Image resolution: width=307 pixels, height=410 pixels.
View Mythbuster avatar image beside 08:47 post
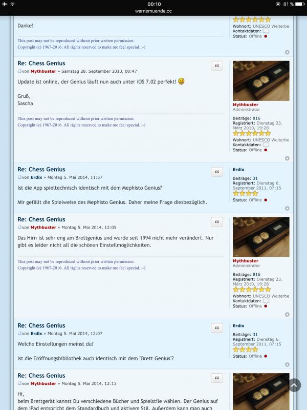(x=261, y=81)
